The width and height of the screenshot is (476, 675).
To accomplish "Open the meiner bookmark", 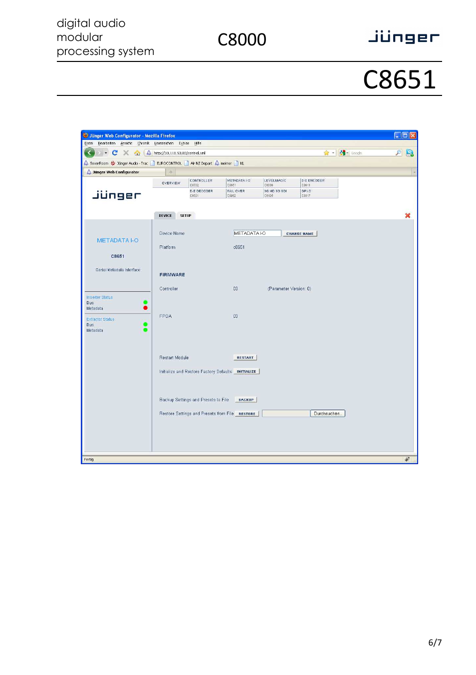I will click(x=224, y=163).
